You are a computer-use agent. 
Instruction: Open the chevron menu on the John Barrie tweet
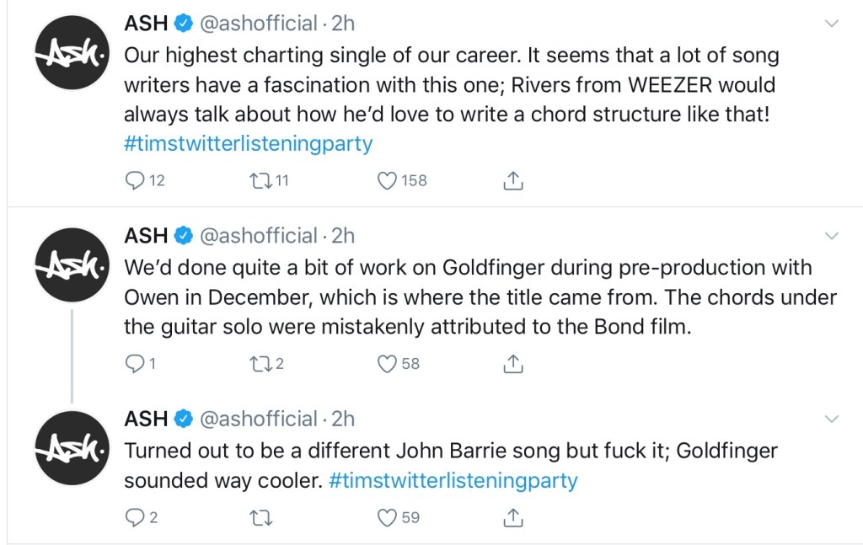point(832,419)
